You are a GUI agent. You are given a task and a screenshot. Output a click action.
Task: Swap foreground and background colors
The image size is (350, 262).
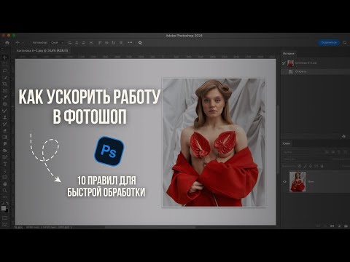pos(7,203)
